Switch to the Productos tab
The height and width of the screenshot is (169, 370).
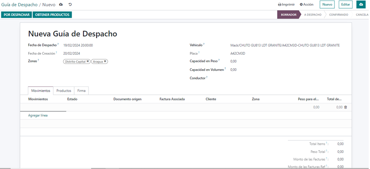pyautogui.click(x=64, y=91)
